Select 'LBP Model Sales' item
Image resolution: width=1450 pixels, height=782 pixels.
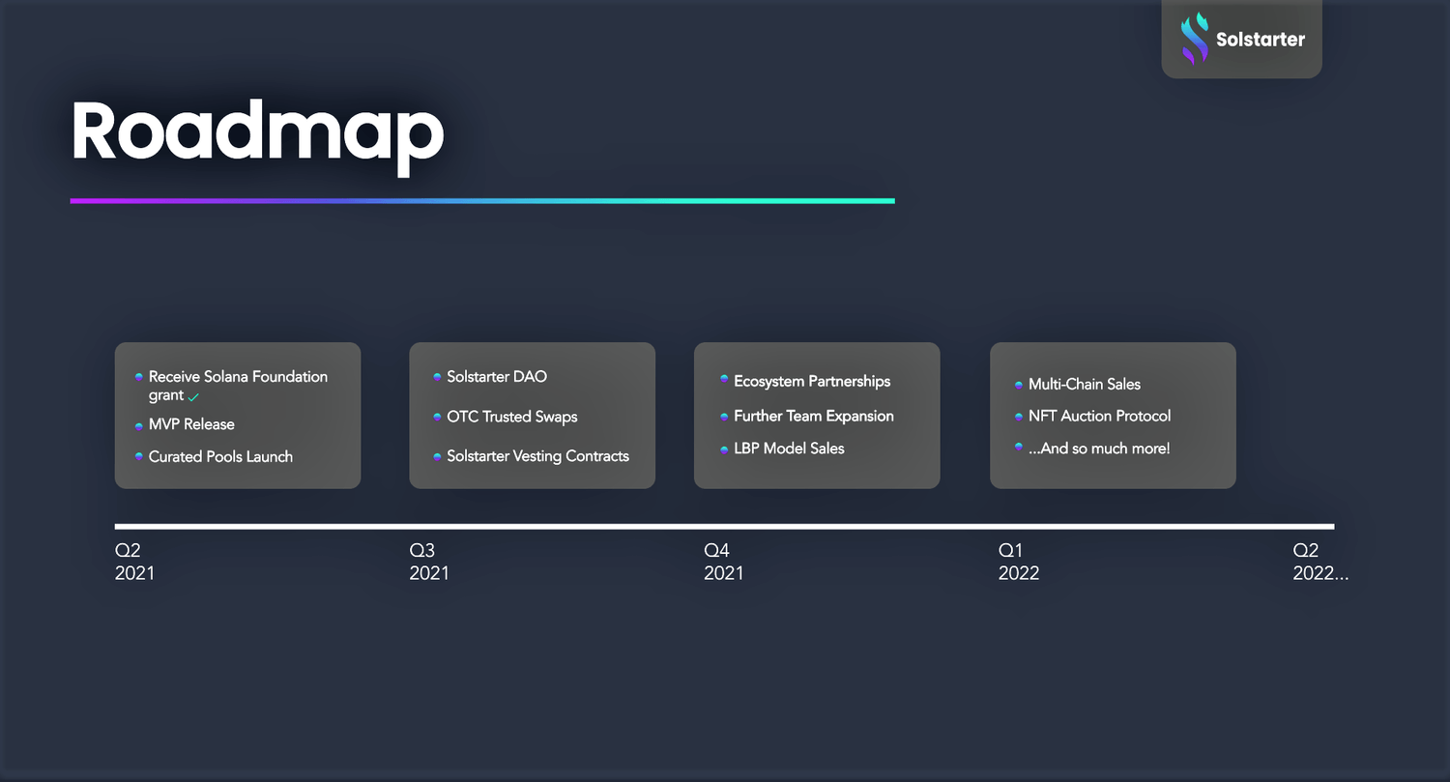click(789, 449)
